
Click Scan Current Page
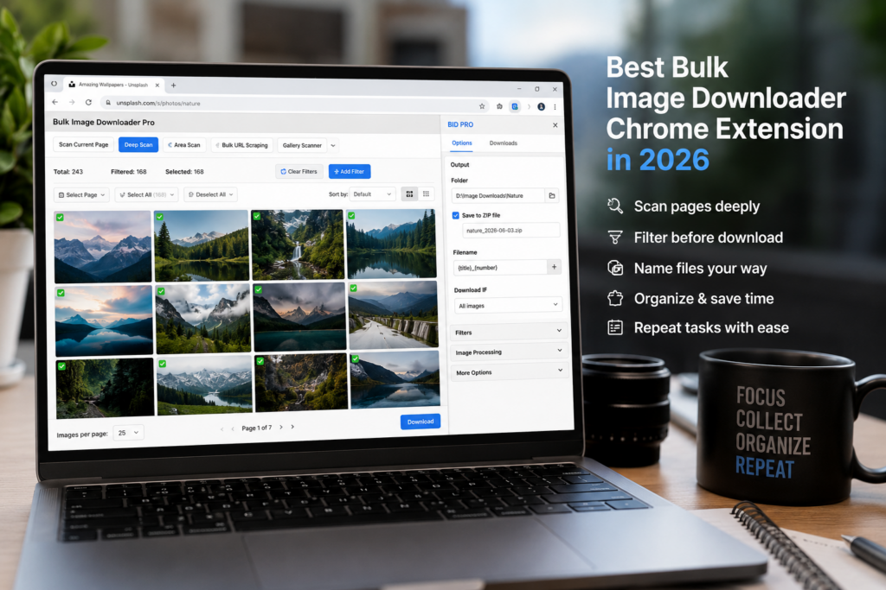point(84,144)
